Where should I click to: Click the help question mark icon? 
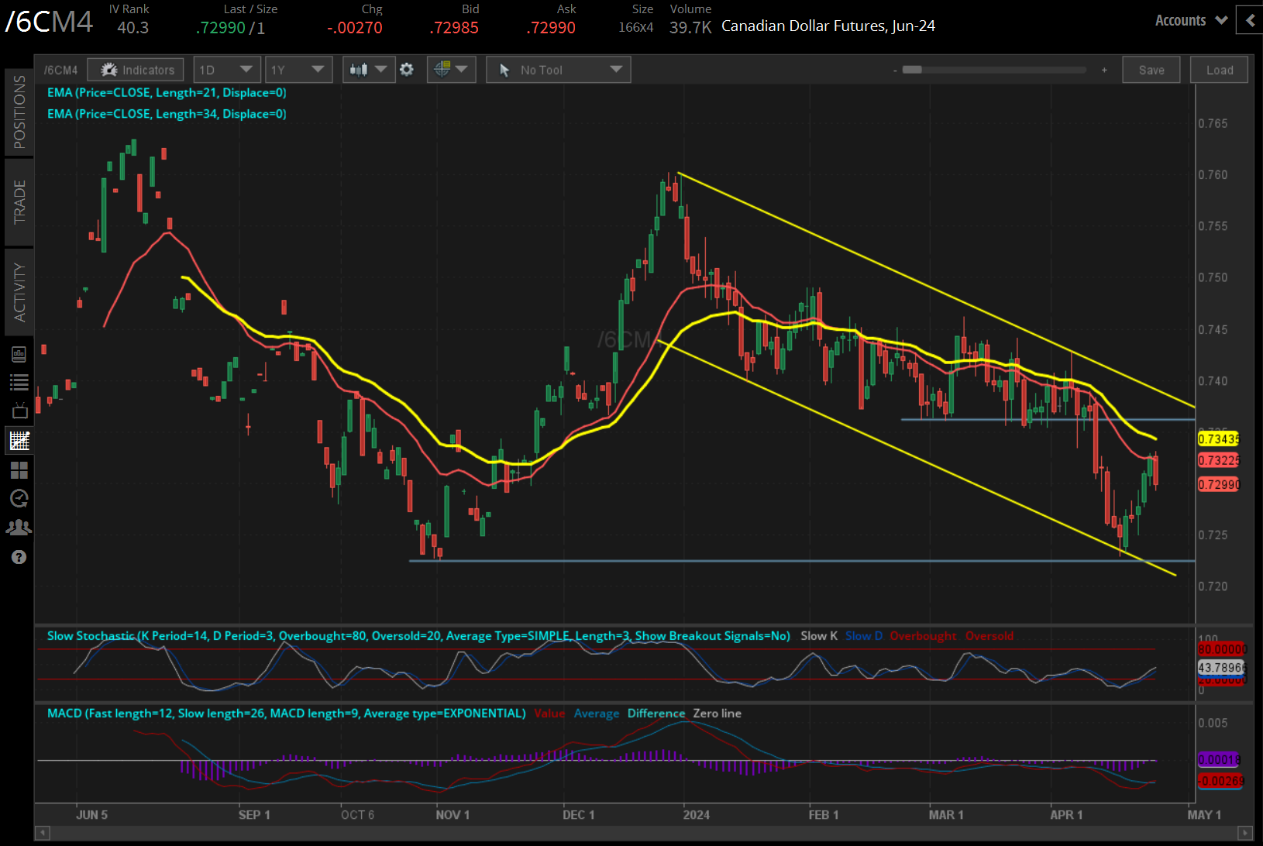point(19,557)
